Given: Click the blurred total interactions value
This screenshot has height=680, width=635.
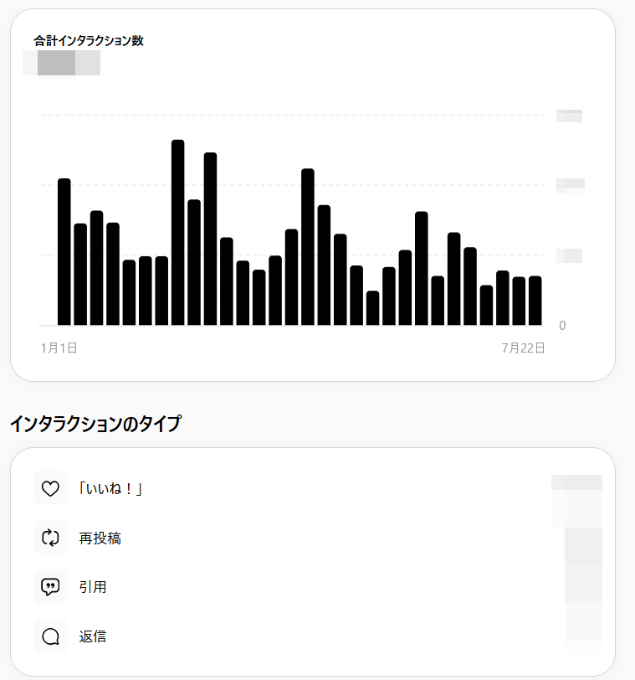Looking at the screenshot, I should coord(62,63).
